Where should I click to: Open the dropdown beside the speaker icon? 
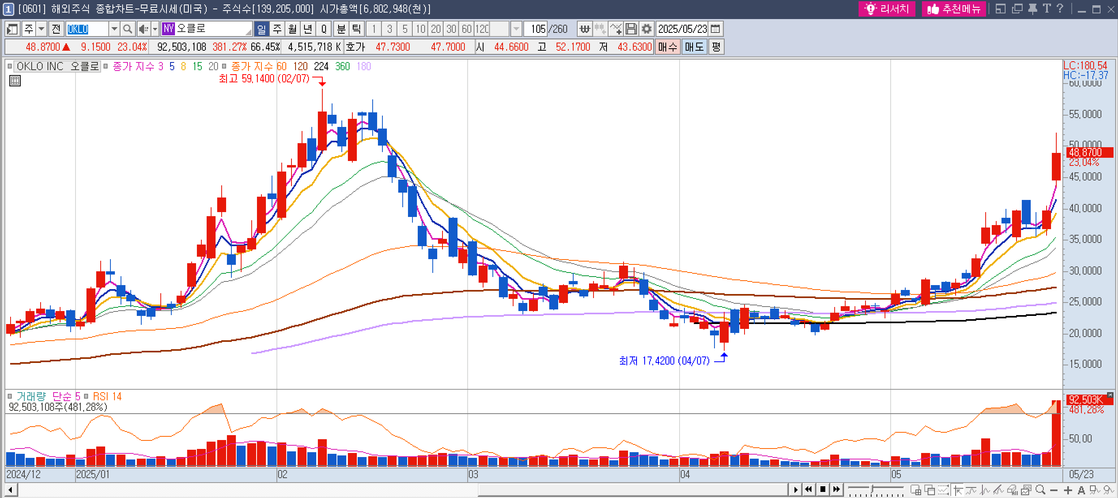coord(155,29)
